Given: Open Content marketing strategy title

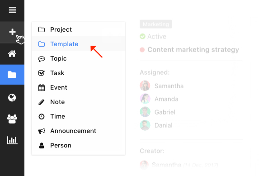Looking at the screenshot, I should [193, 50].
